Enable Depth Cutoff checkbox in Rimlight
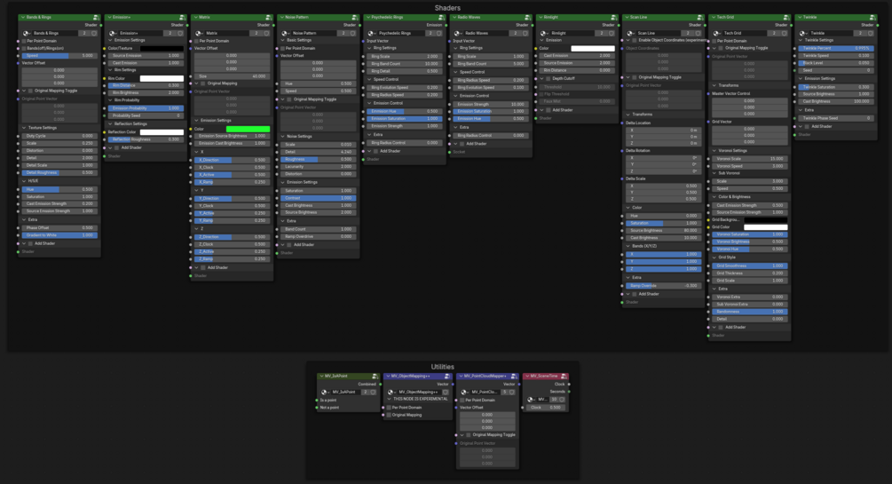Screen dimensions: 892x484 coord(549,78)
